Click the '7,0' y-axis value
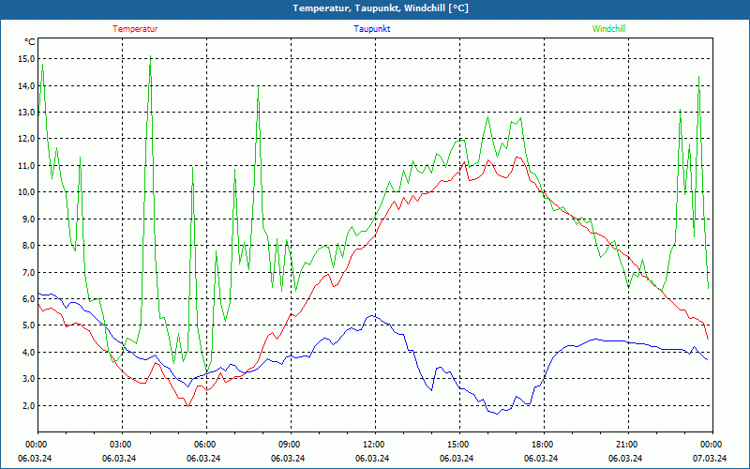Viewport: 750px width, 469px height. [28, 272]
